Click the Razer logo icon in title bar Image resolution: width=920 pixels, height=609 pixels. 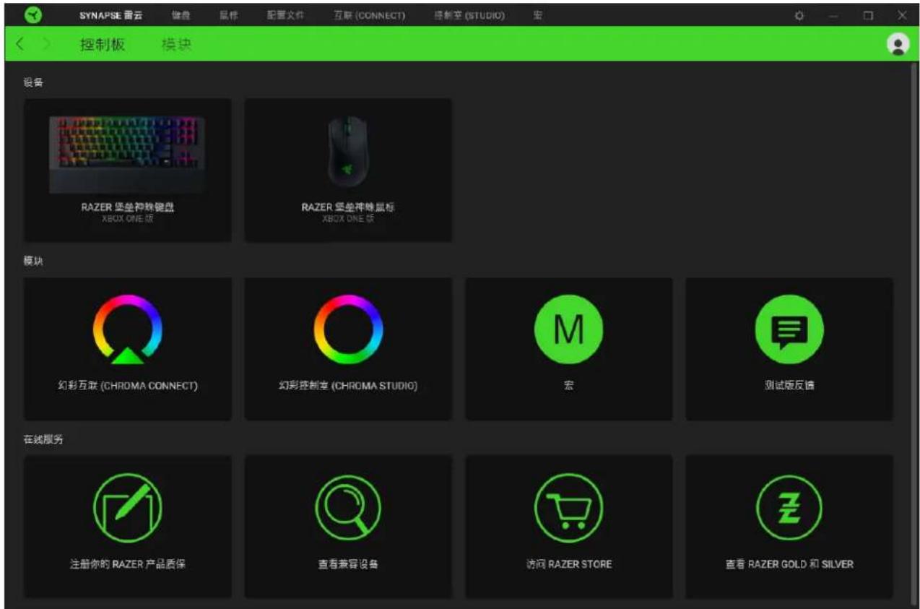coord(33,14)
